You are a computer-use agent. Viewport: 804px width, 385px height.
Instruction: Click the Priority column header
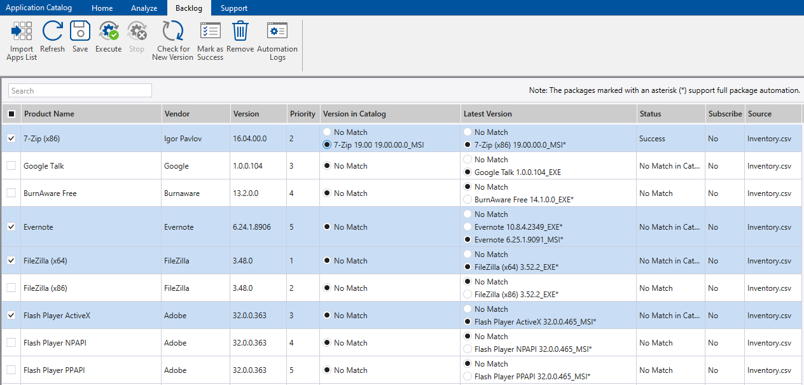click(303, 114)
